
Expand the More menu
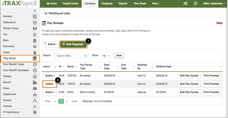point(156,3)
